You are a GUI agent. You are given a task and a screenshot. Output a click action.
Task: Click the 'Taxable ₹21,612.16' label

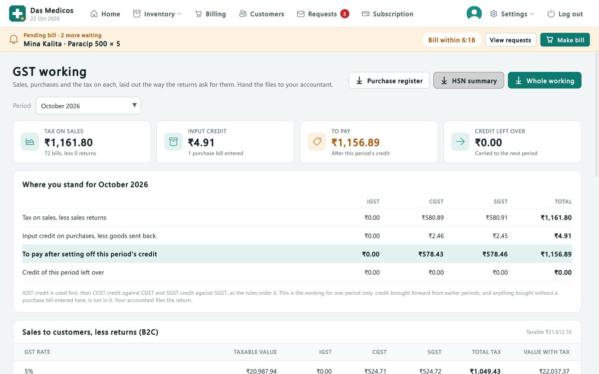(x=549, y=332)
